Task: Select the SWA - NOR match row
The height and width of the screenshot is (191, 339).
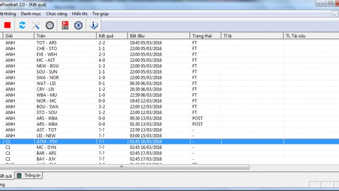Action: (169, 78)
